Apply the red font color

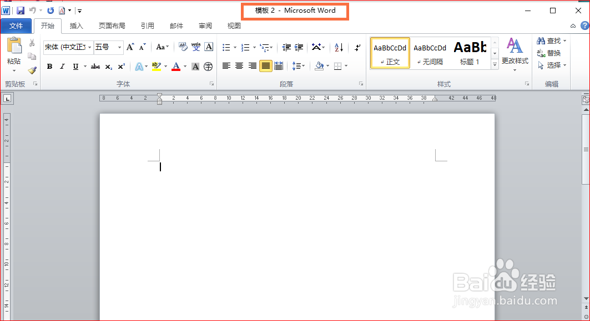(176, 67)
